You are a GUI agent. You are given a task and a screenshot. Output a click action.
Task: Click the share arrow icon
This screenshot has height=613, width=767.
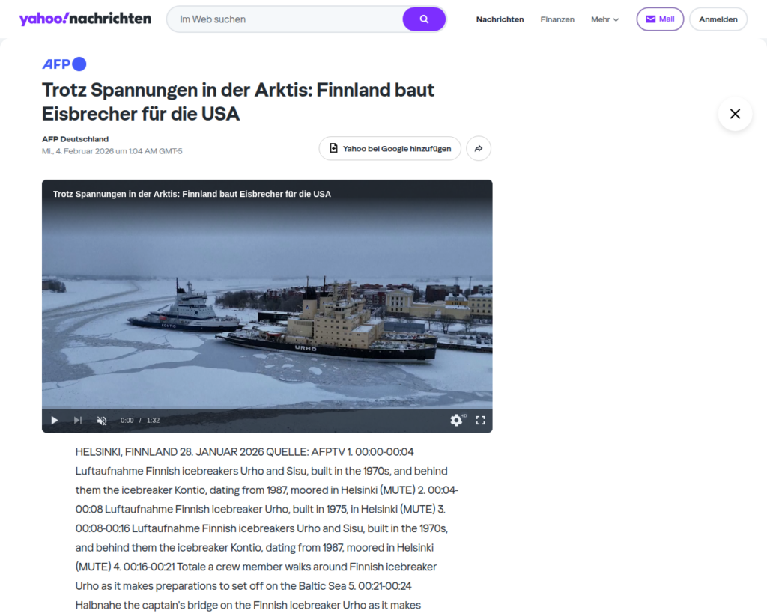pyautogui.click(x=479, y=149)
